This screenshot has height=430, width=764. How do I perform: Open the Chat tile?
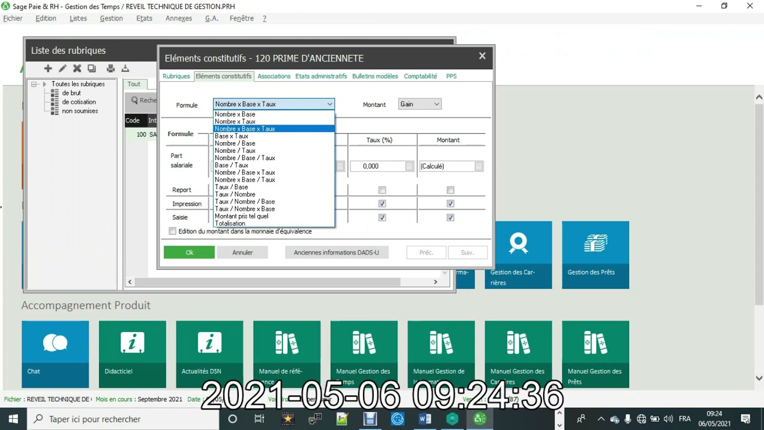[x=55, y=354]
